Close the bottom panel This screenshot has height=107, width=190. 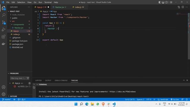pos(187,80)
